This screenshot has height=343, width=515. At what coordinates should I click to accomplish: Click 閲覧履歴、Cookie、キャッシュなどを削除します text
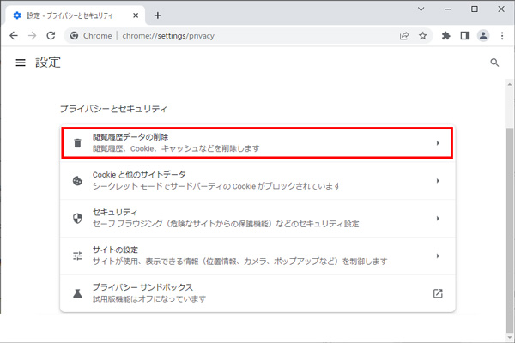(176, 148)
